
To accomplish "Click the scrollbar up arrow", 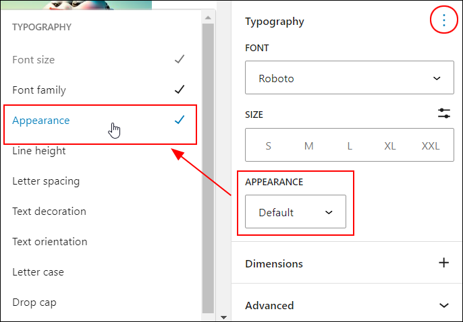I will (208, 18).
